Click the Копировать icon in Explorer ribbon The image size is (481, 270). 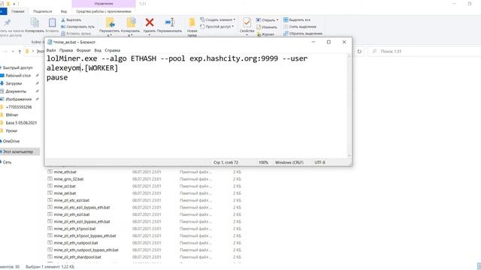pyautogui.click(x=35, y=22)
